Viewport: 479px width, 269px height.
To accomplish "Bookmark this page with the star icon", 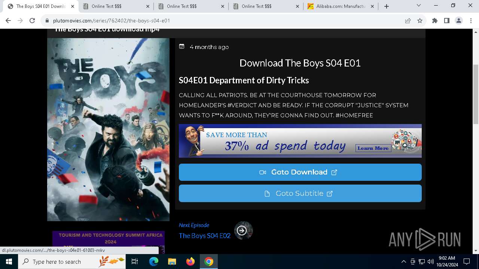I will click(x=420, y=21).
